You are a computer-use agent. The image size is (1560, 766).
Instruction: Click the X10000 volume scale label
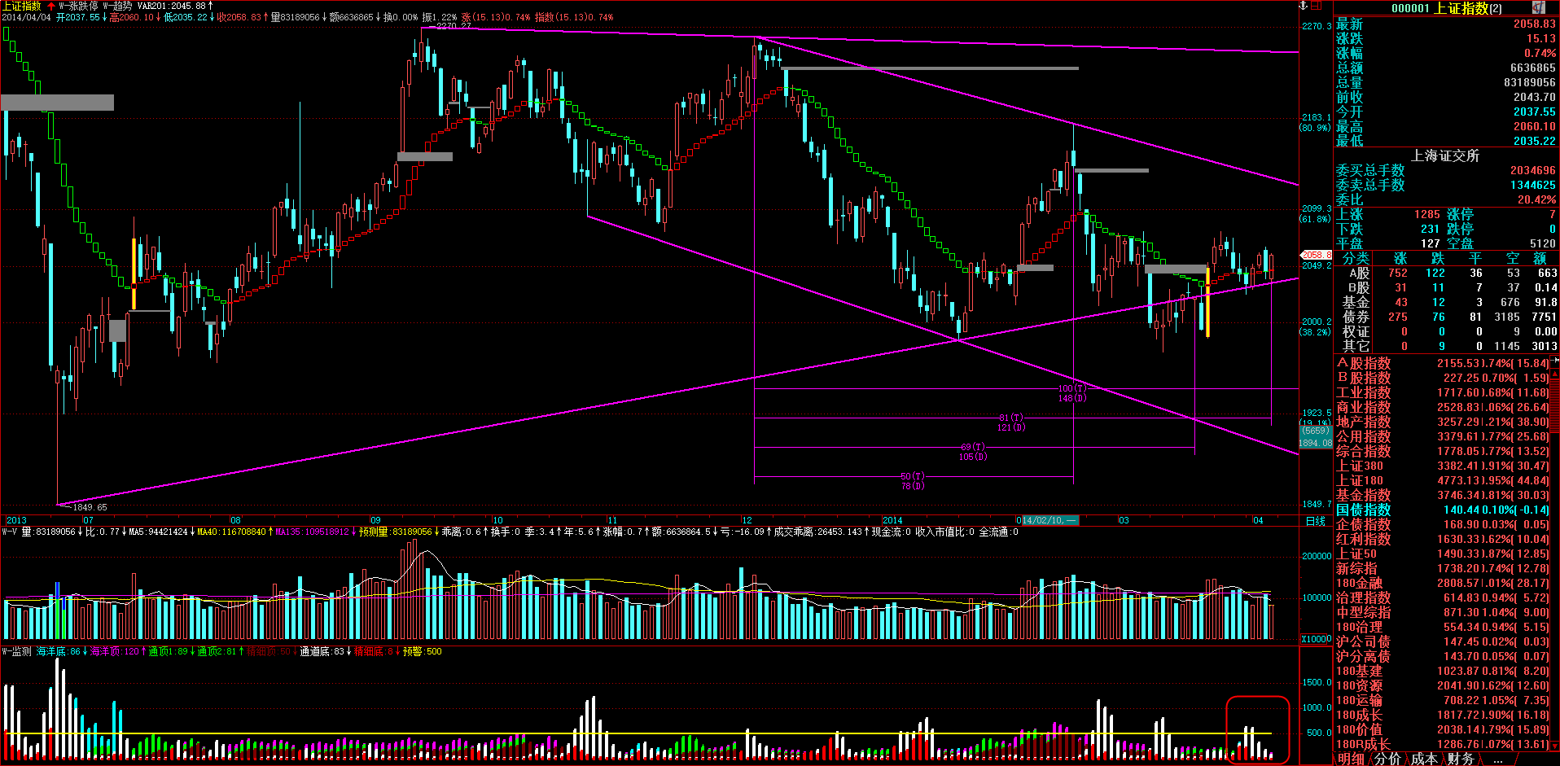coord(1316,639)
